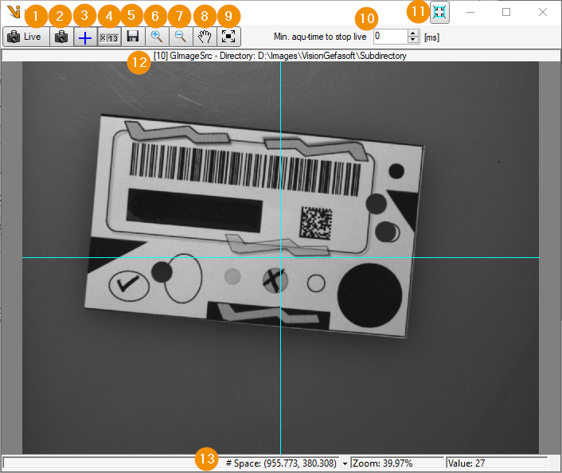Capture a single image with the camera icon
562x473 pixels.
(61, 37)
